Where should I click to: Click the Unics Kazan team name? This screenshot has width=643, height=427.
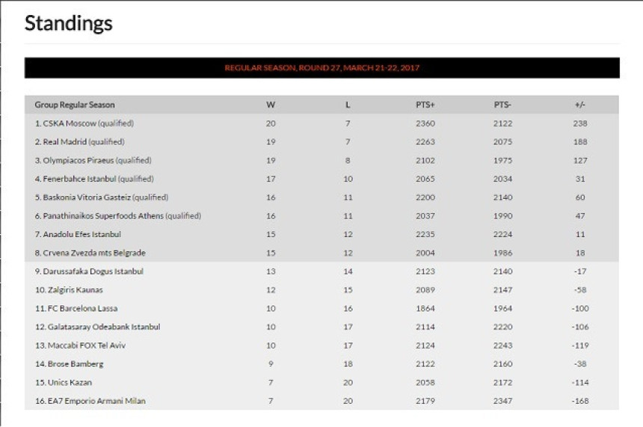[x=70, y=382]
